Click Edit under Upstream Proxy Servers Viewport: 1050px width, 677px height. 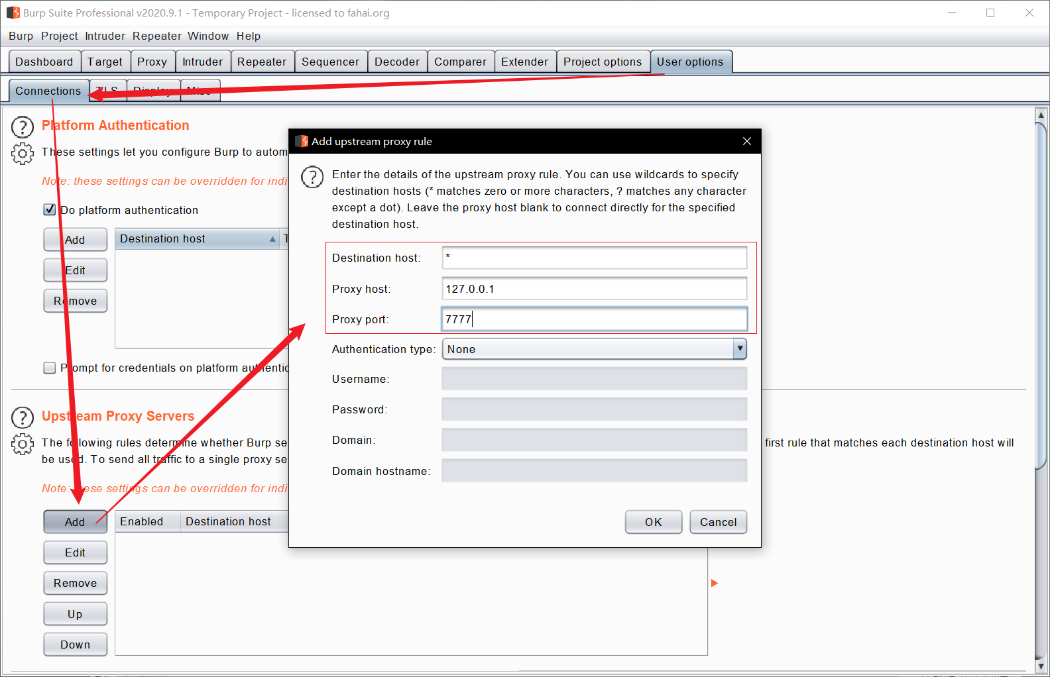[x=75, y=552]
